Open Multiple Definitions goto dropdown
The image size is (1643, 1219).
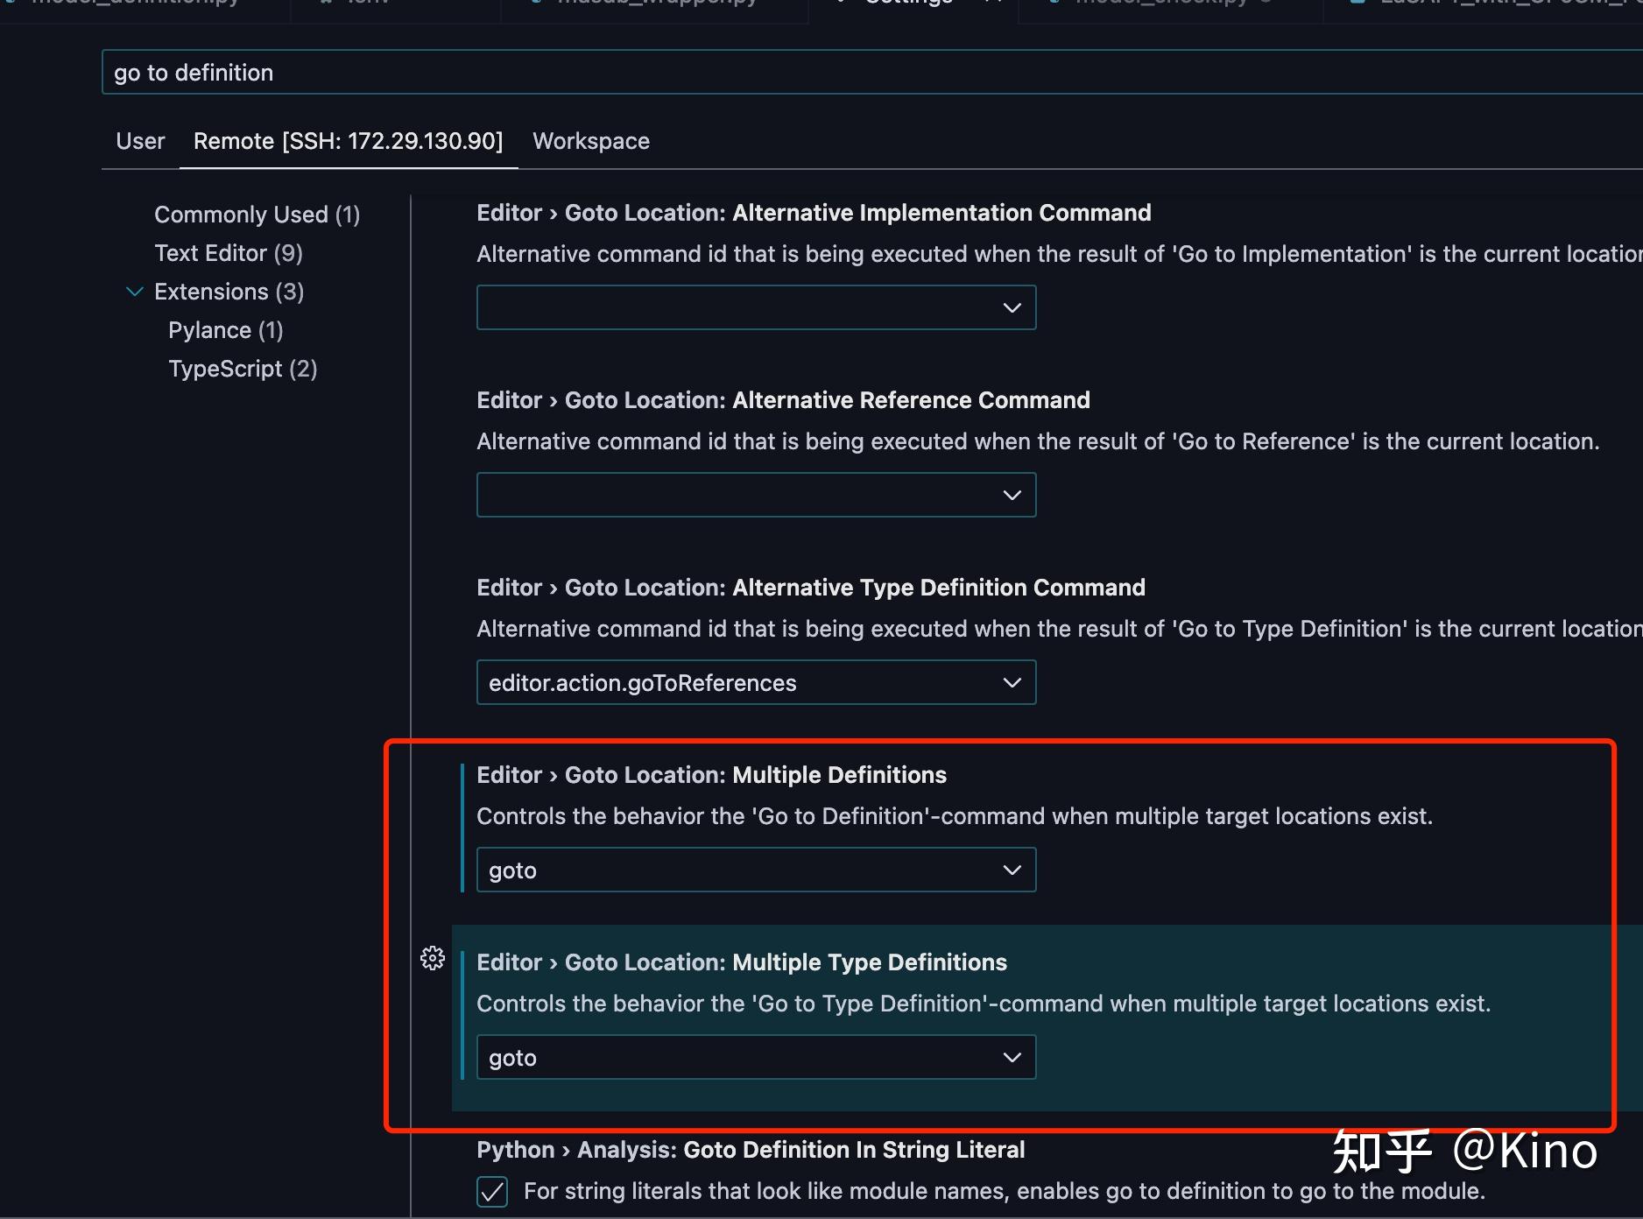point(756,870)
